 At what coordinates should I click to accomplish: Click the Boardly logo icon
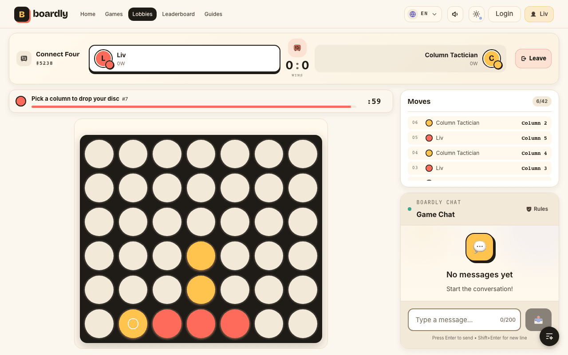tap(22, 14)
